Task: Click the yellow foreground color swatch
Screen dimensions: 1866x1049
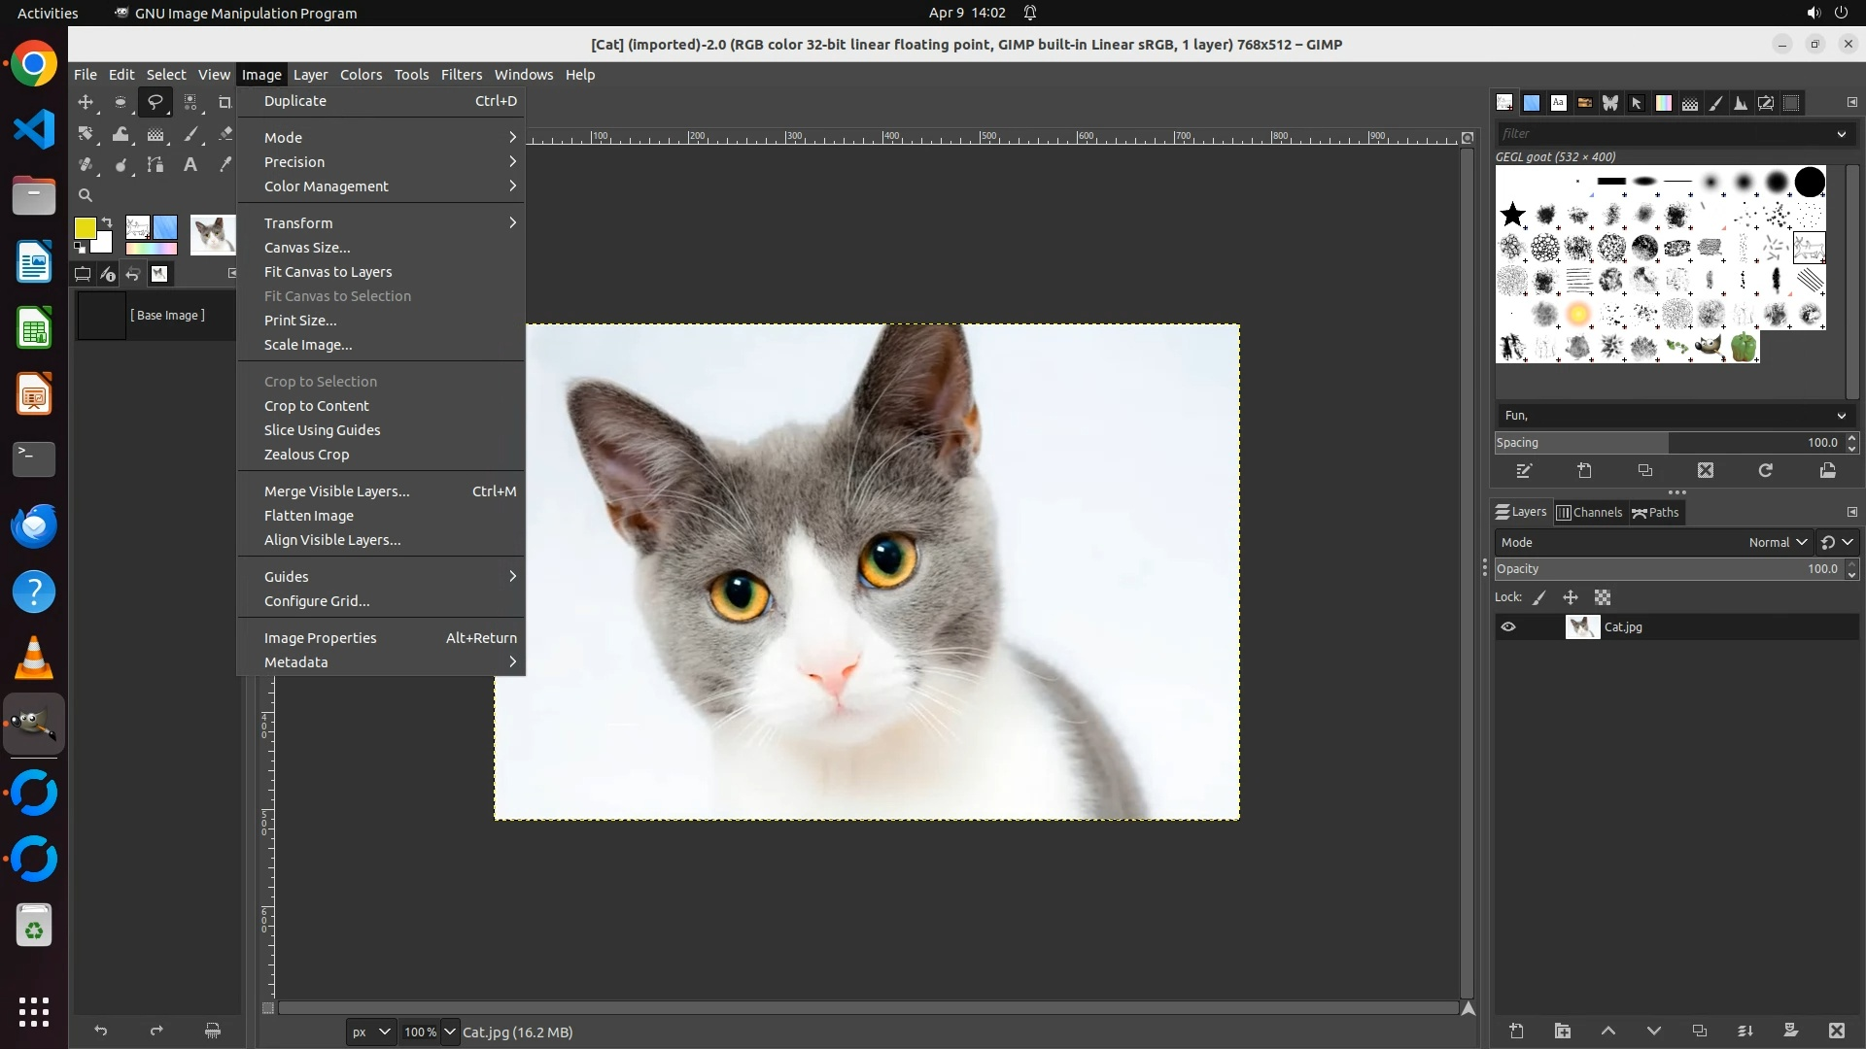Action: click(85, 227)
